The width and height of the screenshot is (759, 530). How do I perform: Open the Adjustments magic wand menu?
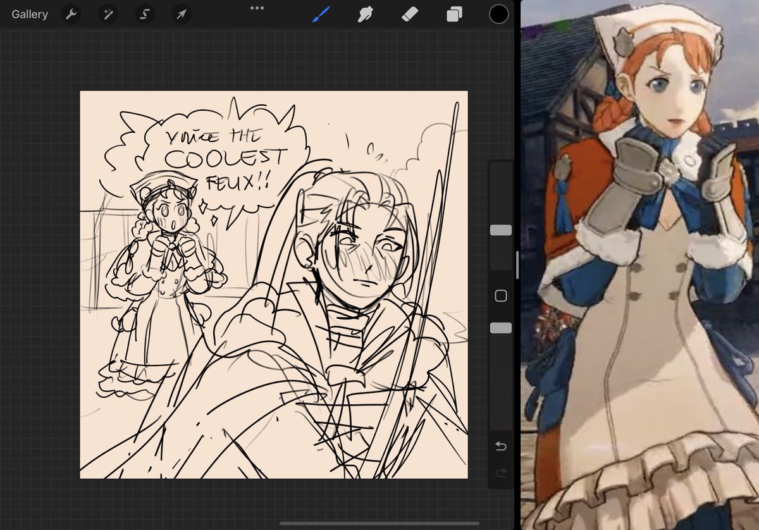pos(108,14)
